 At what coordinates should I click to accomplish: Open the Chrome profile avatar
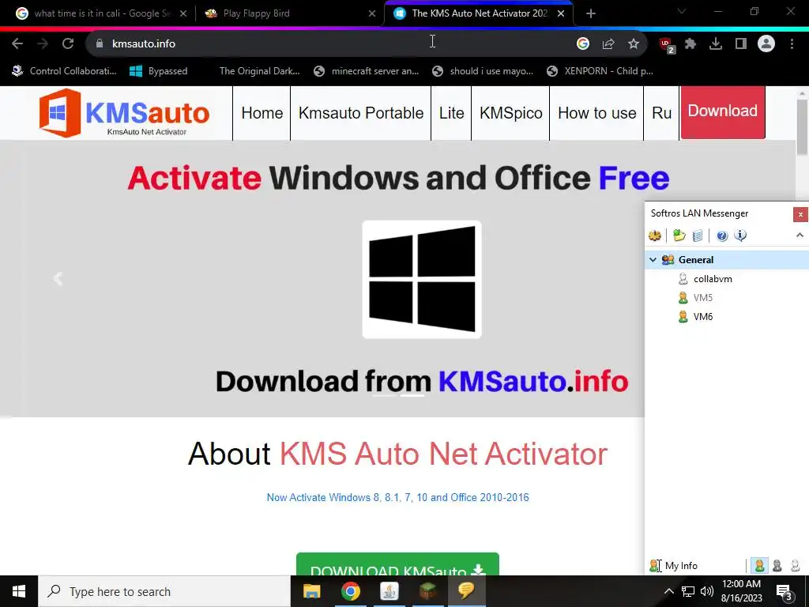pos(766,44)
